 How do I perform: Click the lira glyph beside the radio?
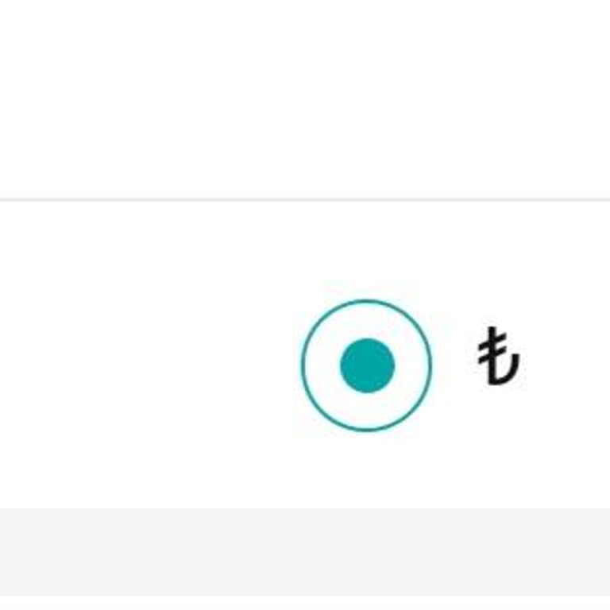click(x=498, y=356)
